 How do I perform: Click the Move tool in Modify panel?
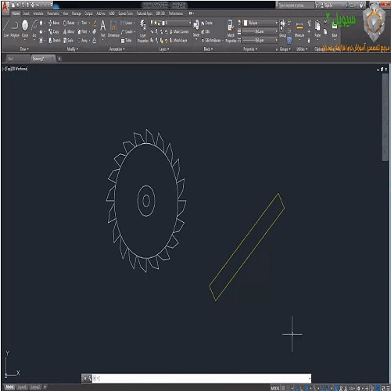54,23
